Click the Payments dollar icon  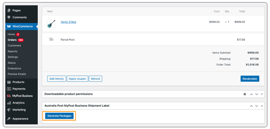pyautogui.click(x=9, y=89)
